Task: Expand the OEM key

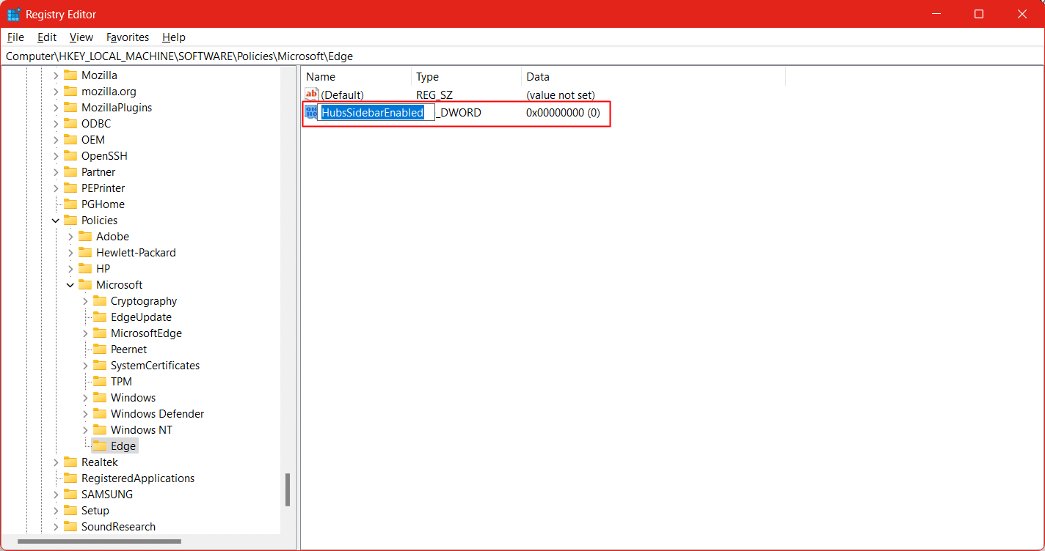Action: (56, 140)
